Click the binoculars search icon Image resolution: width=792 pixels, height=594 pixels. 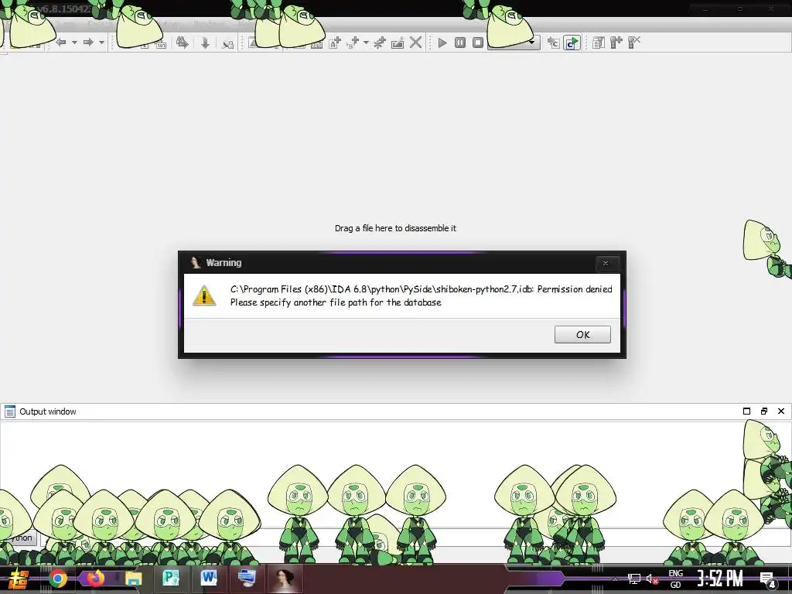coord(183,43)
